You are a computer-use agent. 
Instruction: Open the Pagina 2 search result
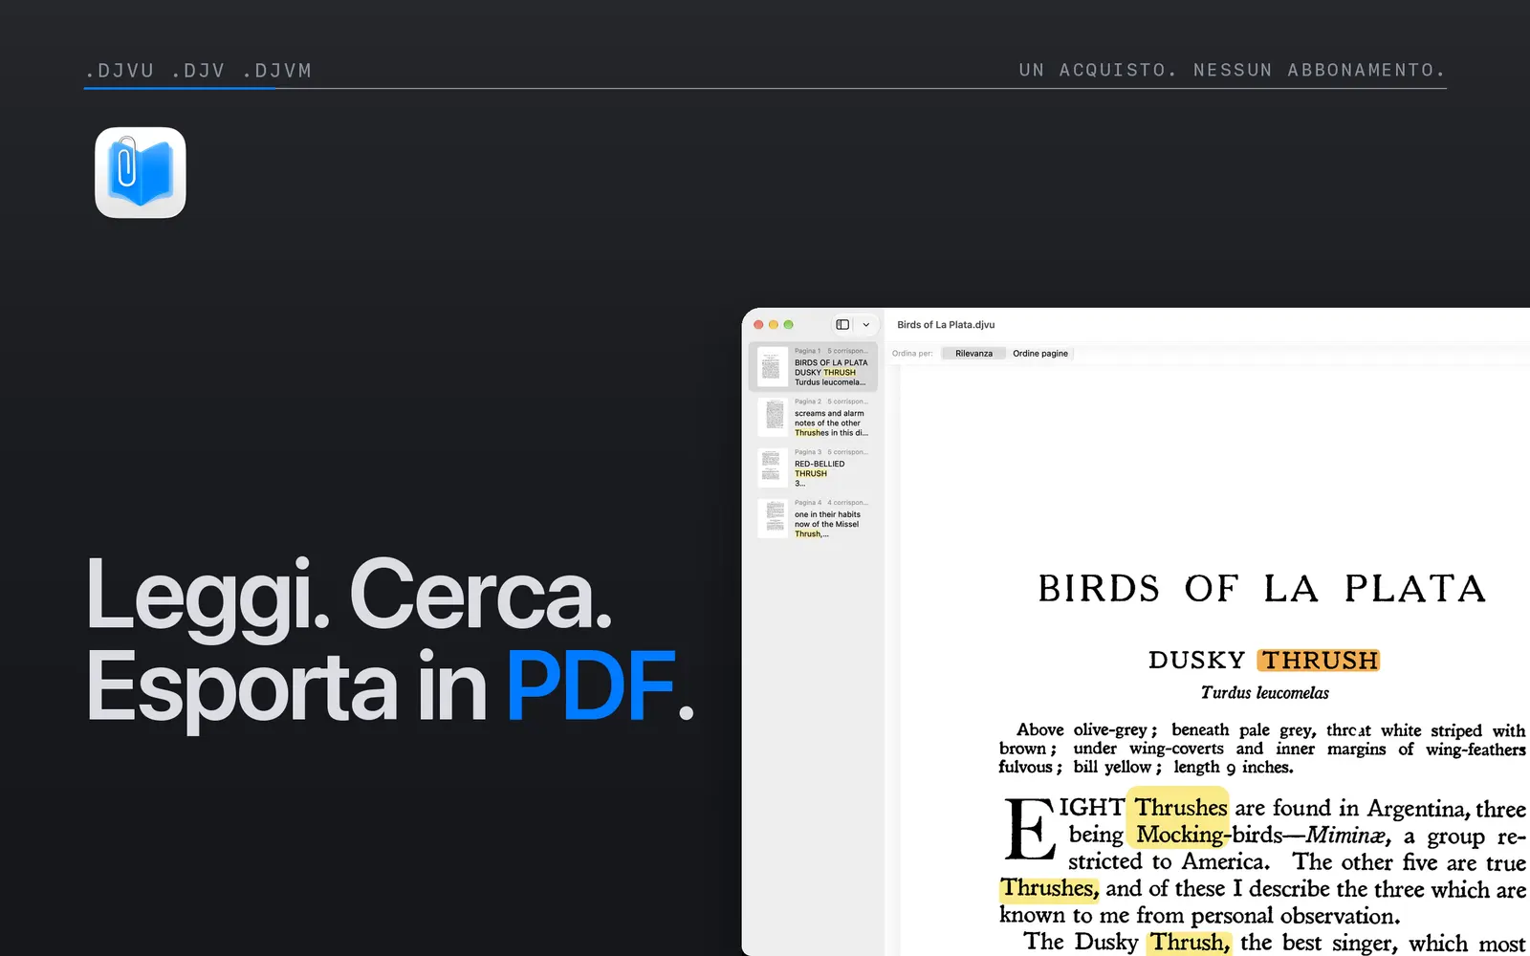[813, 418]
